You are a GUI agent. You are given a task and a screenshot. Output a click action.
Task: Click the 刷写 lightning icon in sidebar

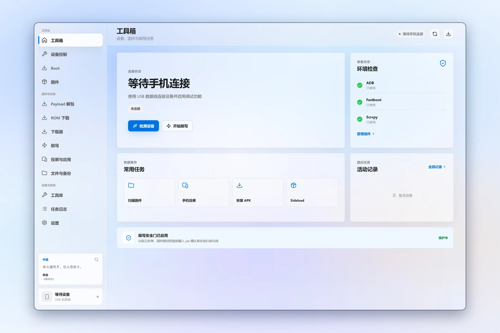tap(44, 146)
